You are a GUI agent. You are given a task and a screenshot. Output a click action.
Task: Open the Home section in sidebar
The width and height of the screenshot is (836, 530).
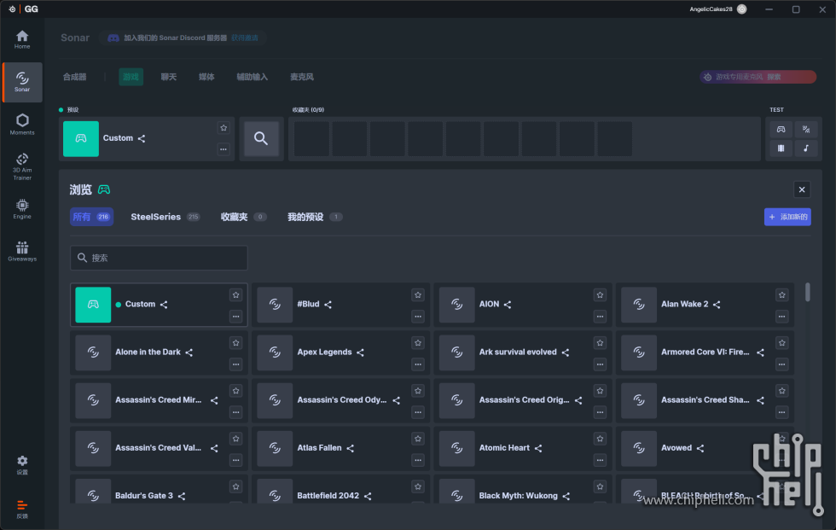pyautogui.click(x=22, y=39)
